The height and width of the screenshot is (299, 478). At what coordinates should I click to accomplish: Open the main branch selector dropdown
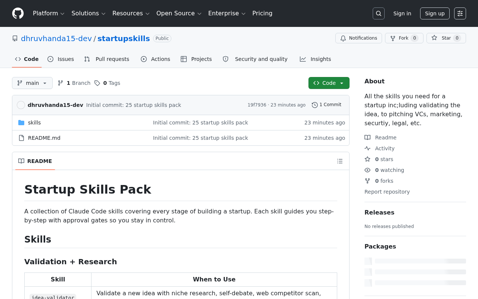(x=32, y=83)
